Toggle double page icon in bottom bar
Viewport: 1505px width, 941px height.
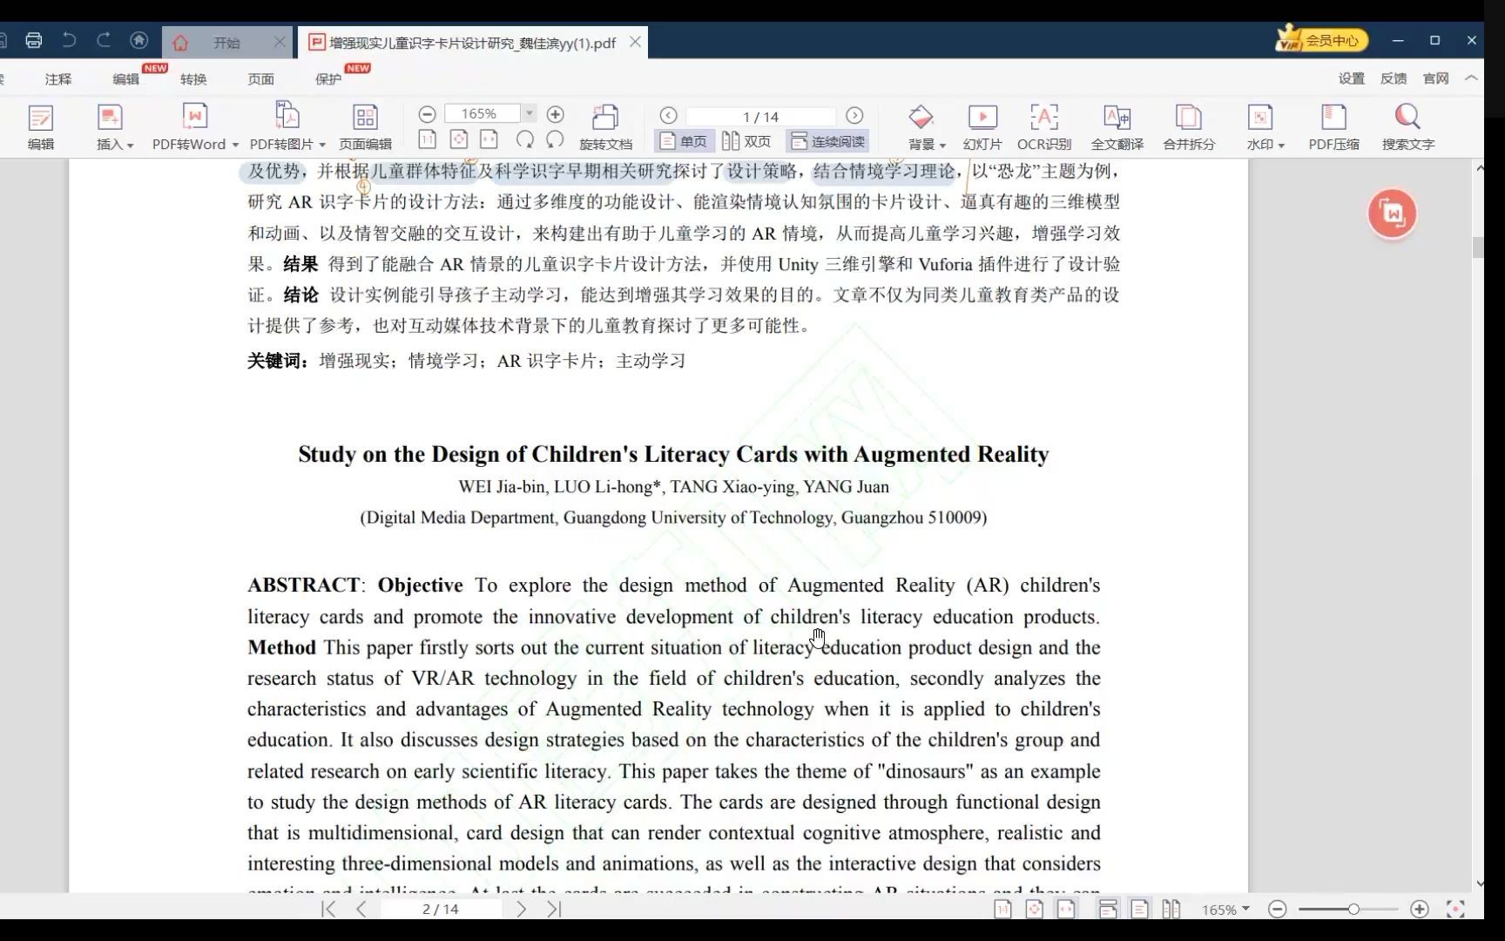[1171, 909]
